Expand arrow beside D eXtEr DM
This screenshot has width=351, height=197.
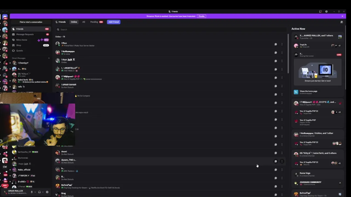pos(10,181)
